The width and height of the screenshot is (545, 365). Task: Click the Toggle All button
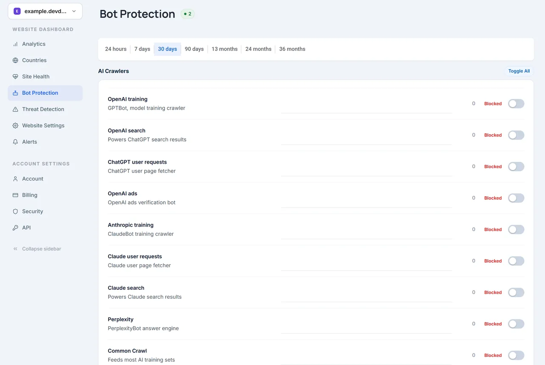pos(519,71)
